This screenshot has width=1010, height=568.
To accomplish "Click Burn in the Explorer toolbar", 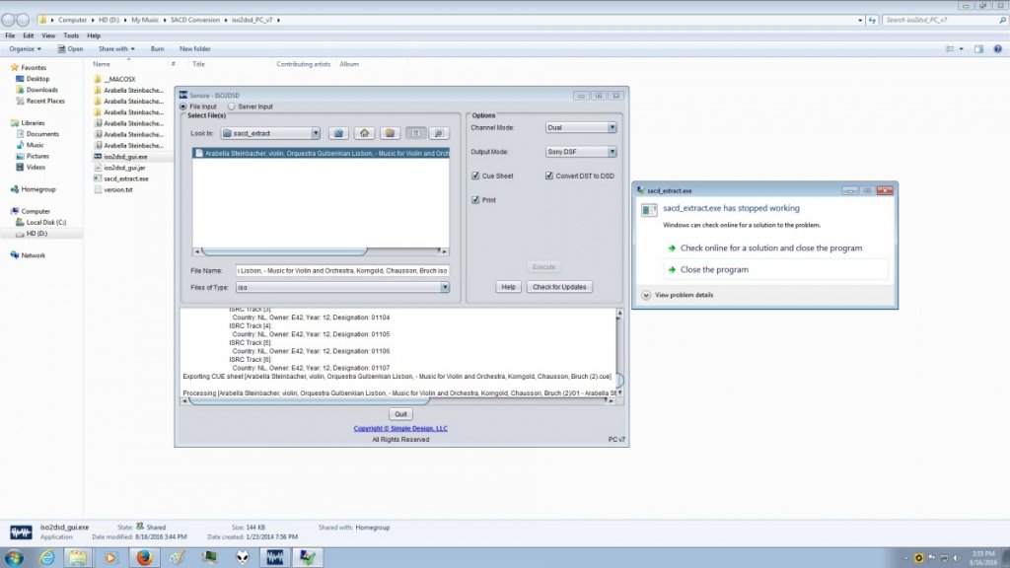I will (x=157, y=49).
